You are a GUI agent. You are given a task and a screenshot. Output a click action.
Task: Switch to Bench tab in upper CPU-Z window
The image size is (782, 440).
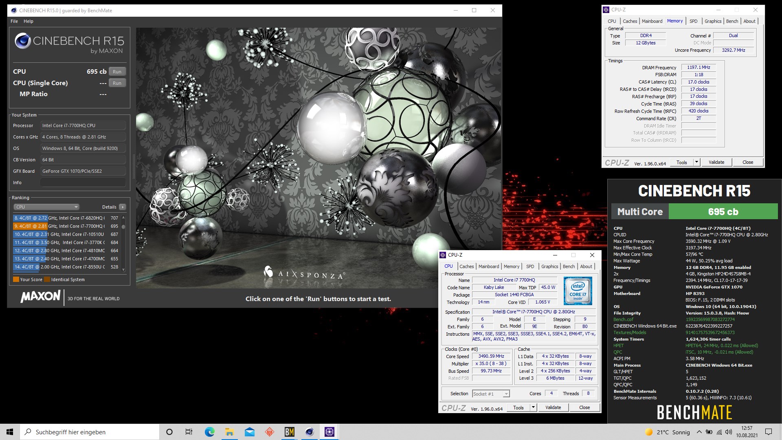point(732,21)
